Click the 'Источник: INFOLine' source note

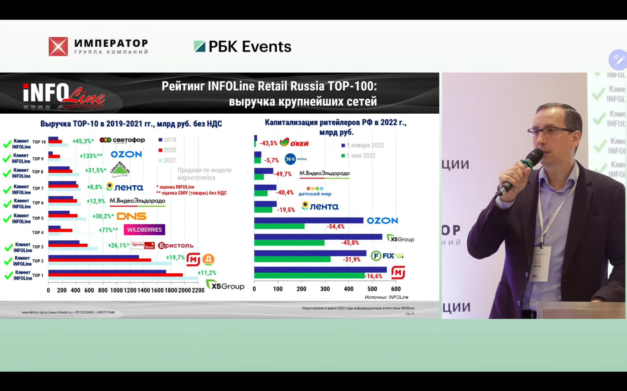point(386,297)
